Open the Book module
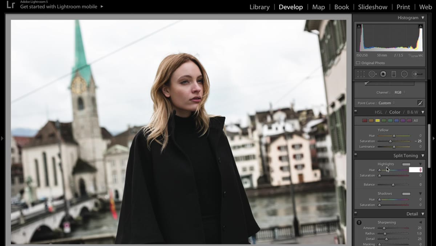Image resolution: width=436 pixels, height=246 pixels. (342, 7)
